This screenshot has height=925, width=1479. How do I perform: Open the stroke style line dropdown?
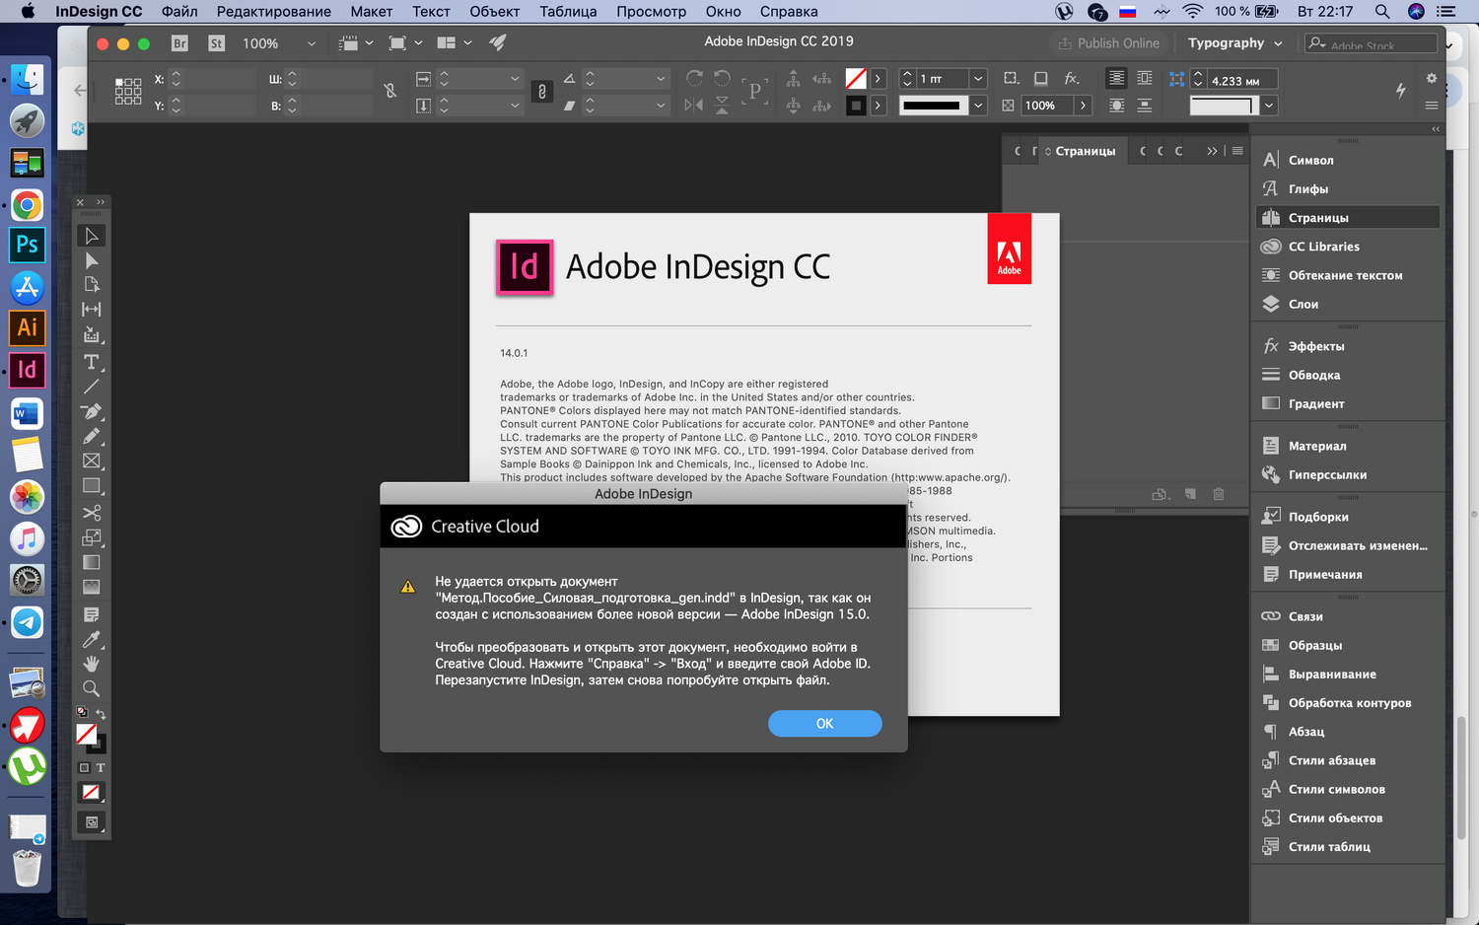(x=978, y=106)
